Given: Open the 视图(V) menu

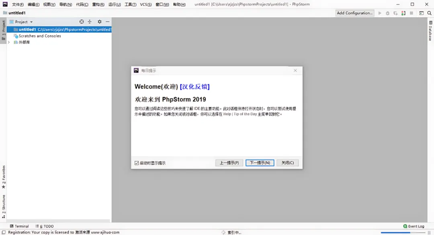Looking at the screenshot, I should click(x=49, y=4).
